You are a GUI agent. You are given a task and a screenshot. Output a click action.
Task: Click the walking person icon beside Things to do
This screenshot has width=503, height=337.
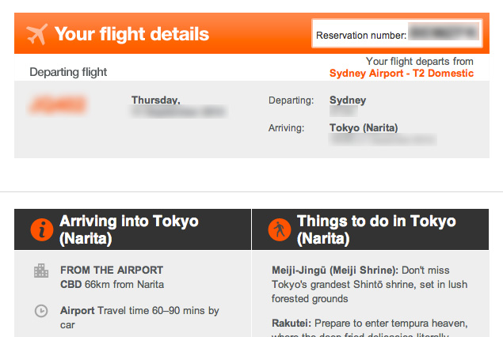279,229
